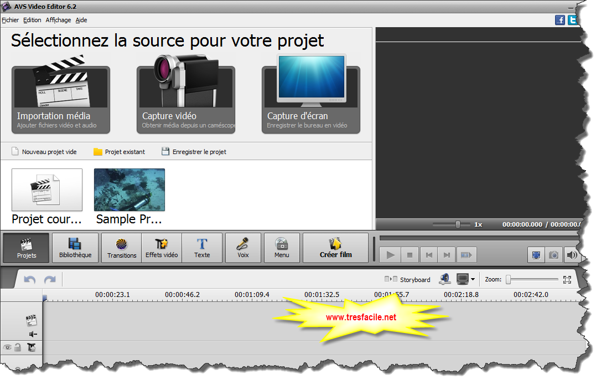
Task: Open the Projets section
Action: click(26, 248)
